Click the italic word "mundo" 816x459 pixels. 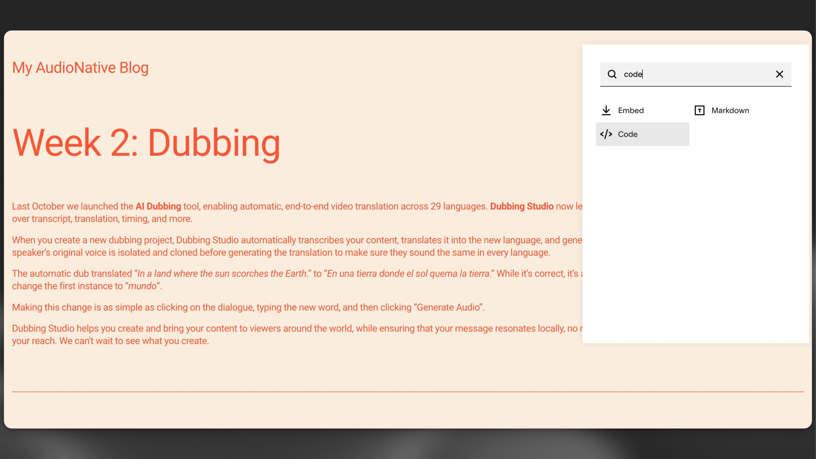tap(142, 286)
